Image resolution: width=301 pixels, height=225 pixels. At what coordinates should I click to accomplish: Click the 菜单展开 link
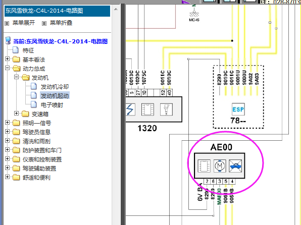point(24,23)
